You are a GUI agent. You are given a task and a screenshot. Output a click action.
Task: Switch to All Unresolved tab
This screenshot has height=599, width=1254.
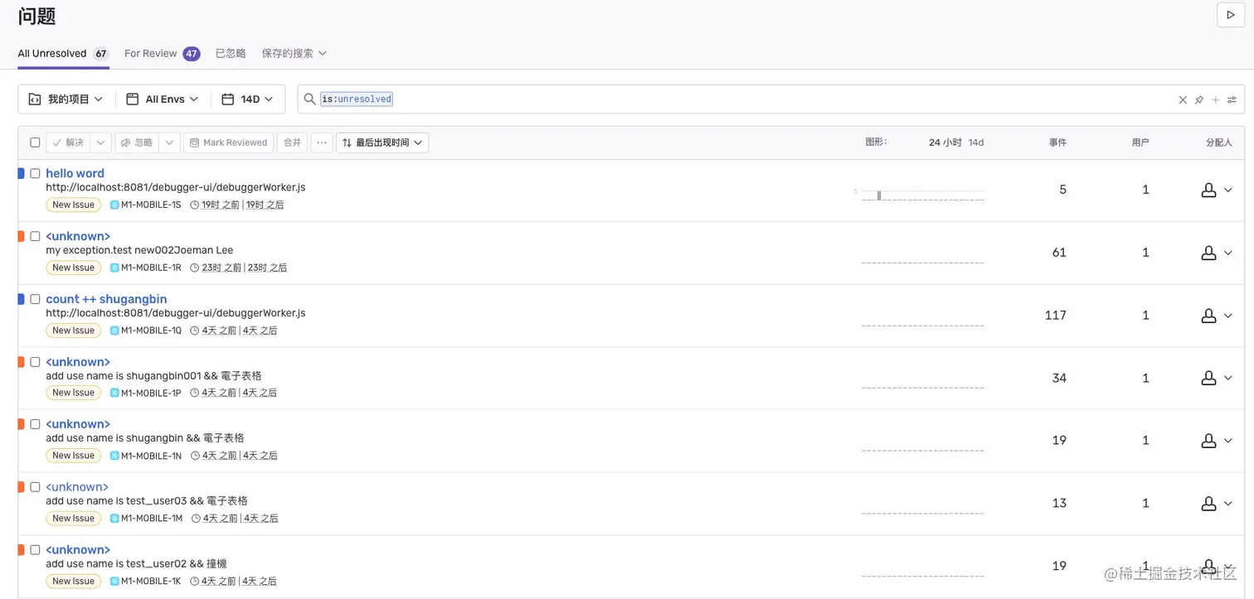[x=63, y=53]
